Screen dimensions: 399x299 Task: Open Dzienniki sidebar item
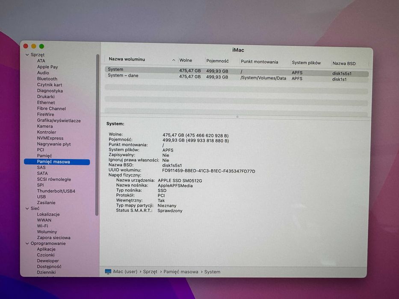click(46, 273)
